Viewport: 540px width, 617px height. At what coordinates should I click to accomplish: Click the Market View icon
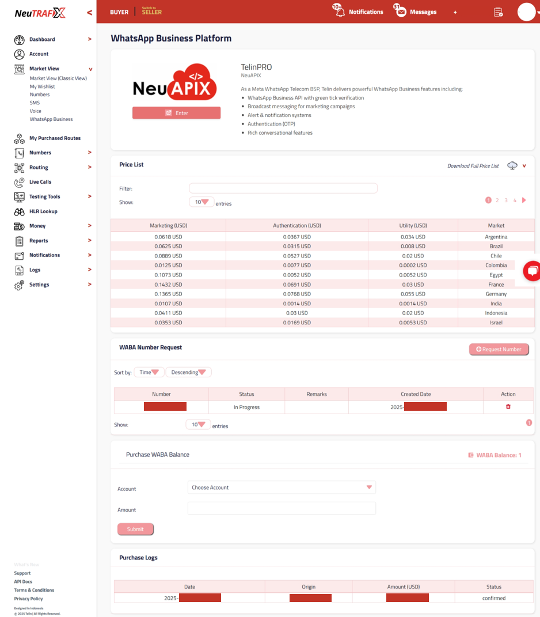19,69
